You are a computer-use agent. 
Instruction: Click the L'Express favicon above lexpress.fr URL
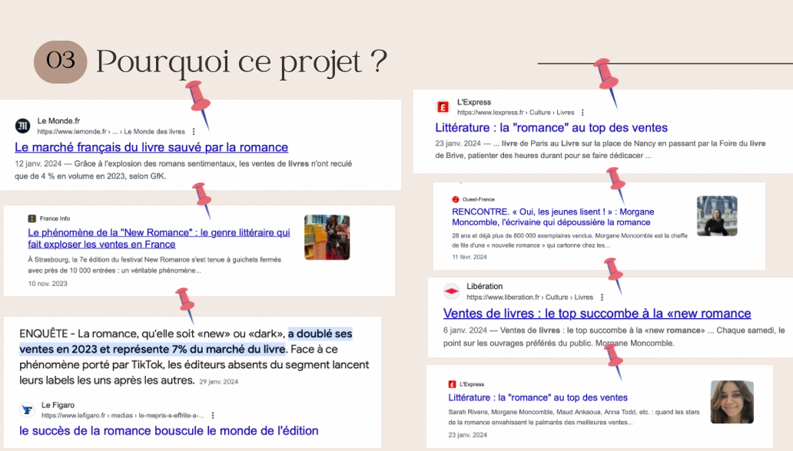443,107
